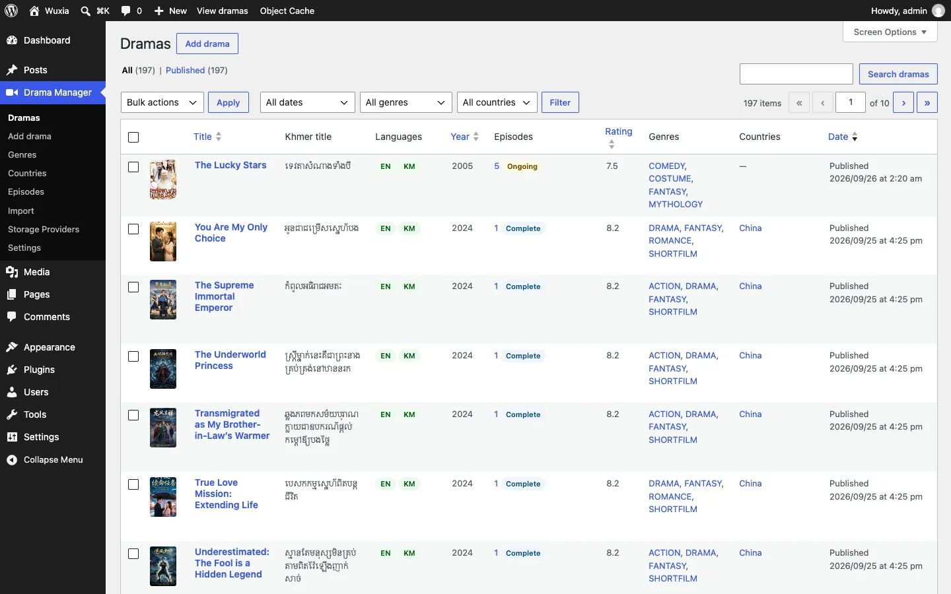The height and width of the screenshot is (594, 951).
Task: Open the search command palette icon
Action: 85,11
